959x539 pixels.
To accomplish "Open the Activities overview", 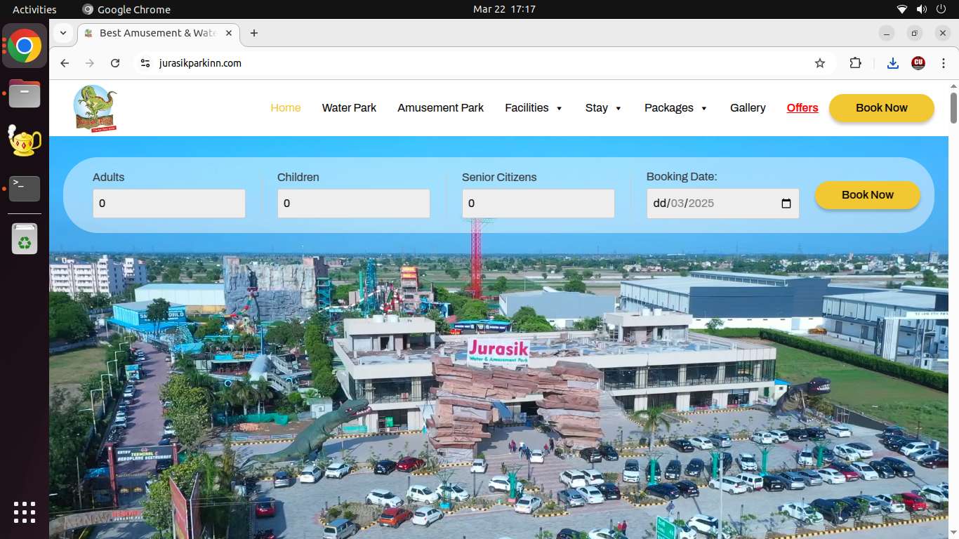I will pos(34,9).
